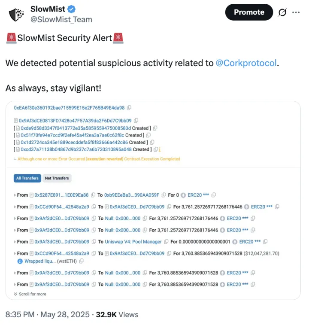Expand the transfer row showing $12,047,281.70
309x325 pixels.
(15, 253)
